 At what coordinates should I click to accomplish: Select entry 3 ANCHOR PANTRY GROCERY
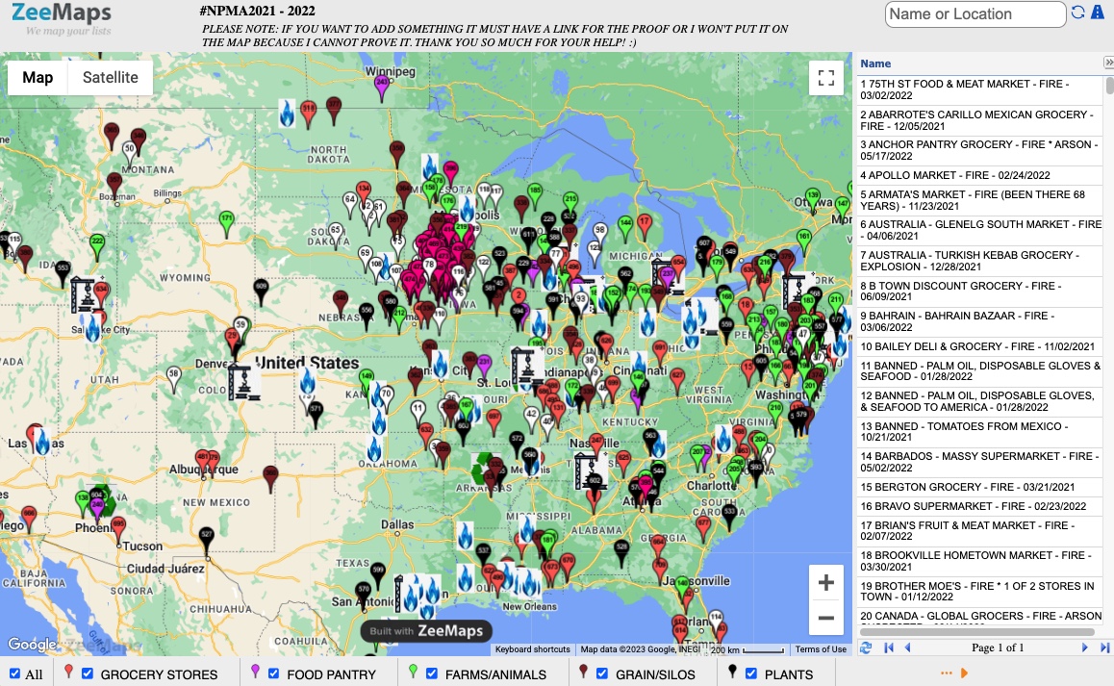980,150
